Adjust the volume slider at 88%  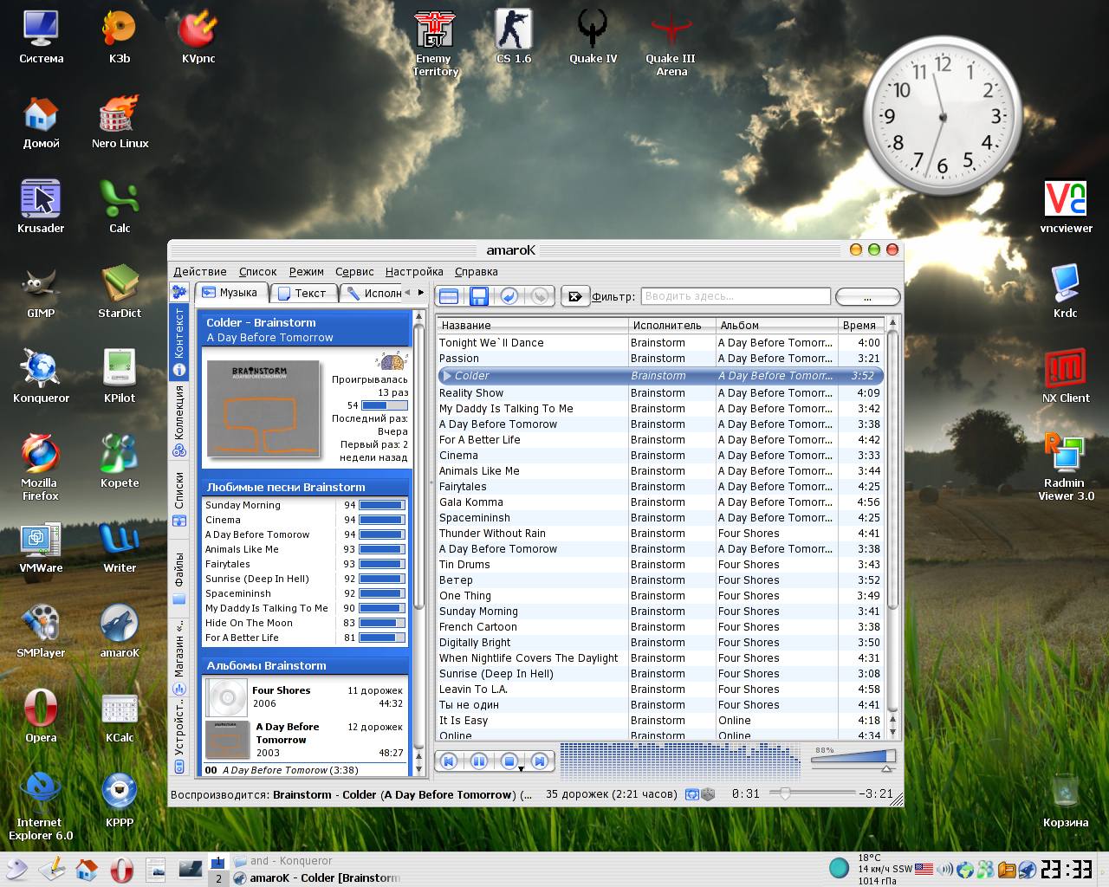point(853,759)
